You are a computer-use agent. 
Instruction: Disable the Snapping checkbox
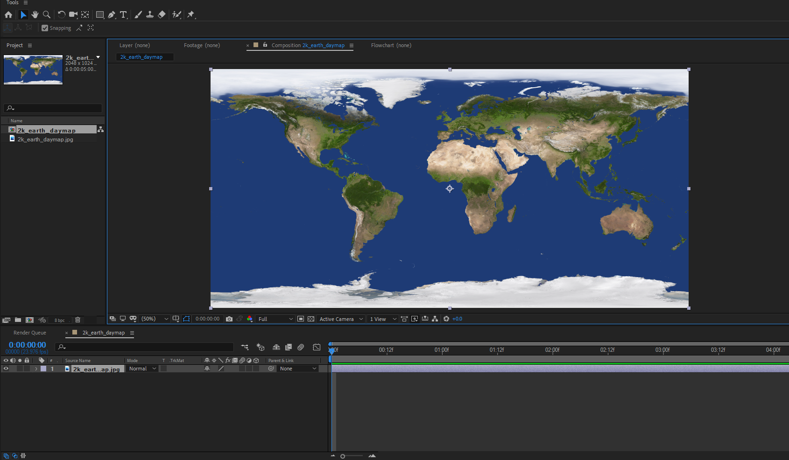45,28
